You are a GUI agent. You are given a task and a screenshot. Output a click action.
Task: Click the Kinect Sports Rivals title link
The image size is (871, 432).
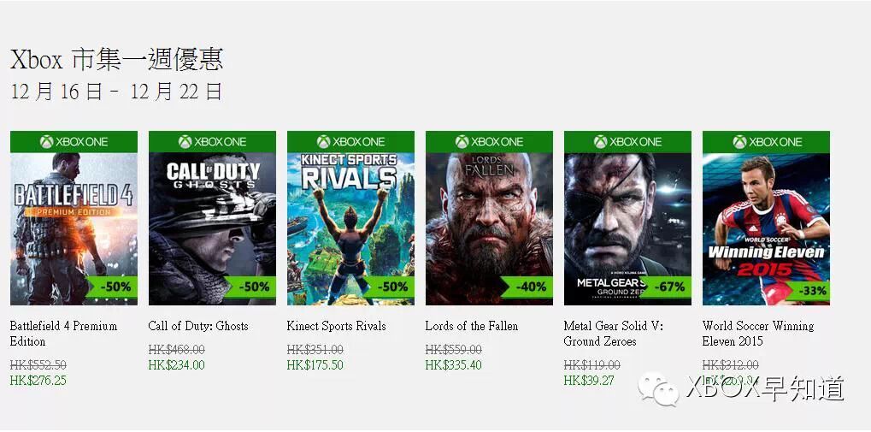[x=336, y=326]
